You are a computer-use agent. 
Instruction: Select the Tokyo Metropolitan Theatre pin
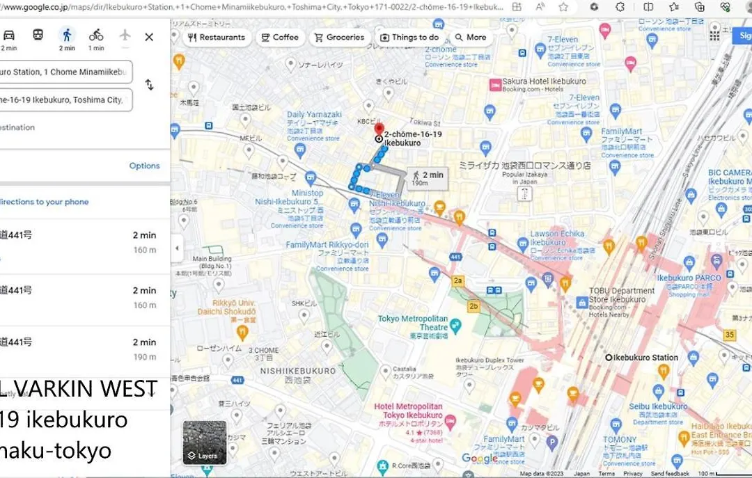pyautogui.click(x=455, y=326)
